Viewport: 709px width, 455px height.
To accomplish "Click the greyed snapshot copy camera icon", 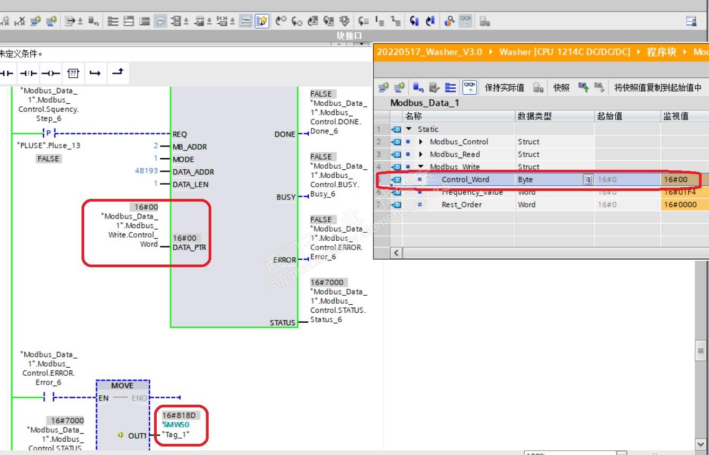I will [599, 87].
